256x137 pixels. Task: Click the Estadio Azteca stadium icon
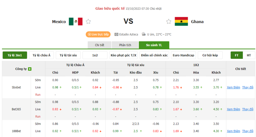click(116, 34)
